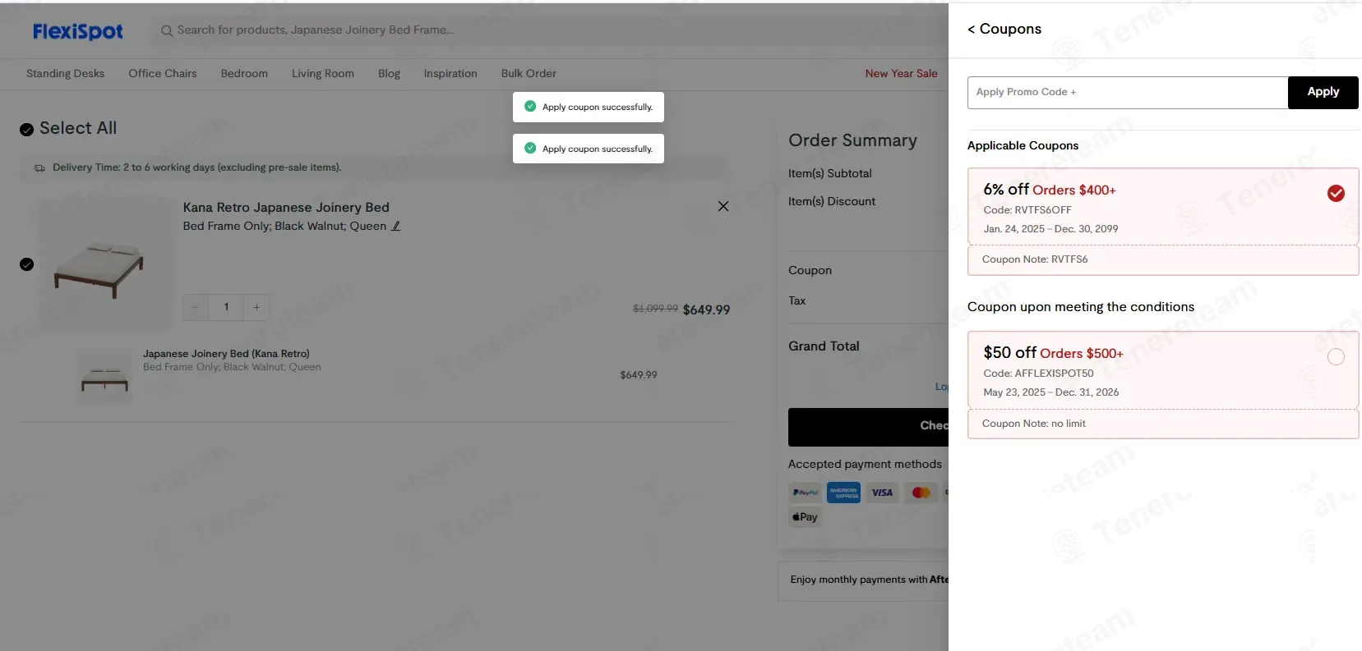Viewport: 1362px width, 651px height.
Task: Click the Japanese Joinery Bed (Kana Retro) text
Action: (226, 354)
